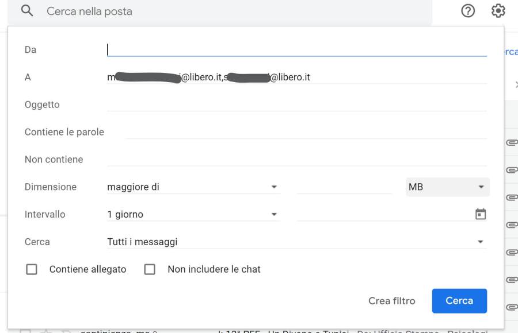518x333 pixels.
Task: Open the MB size unit dropdown
Action: click(x=447, y=187)
